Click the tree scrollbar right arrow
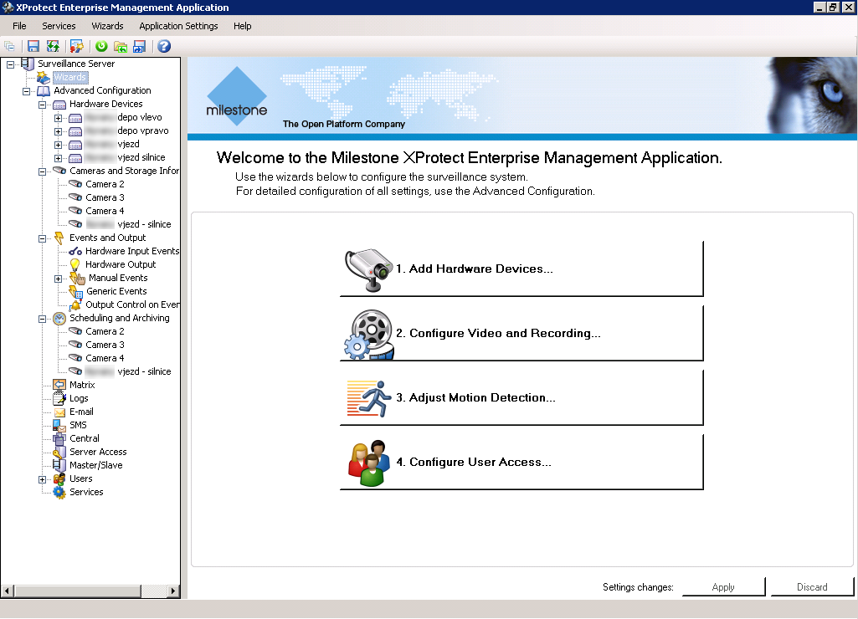858x619 pixels. pyautogui.click(x=173, y=591)
